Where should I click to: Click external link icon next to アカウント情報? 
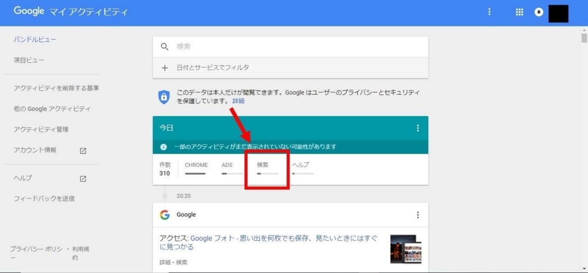(x=83, y=150)
